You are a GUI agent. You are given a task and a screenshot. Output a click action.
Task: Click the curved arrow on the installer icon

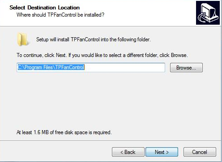coord(202,18)
